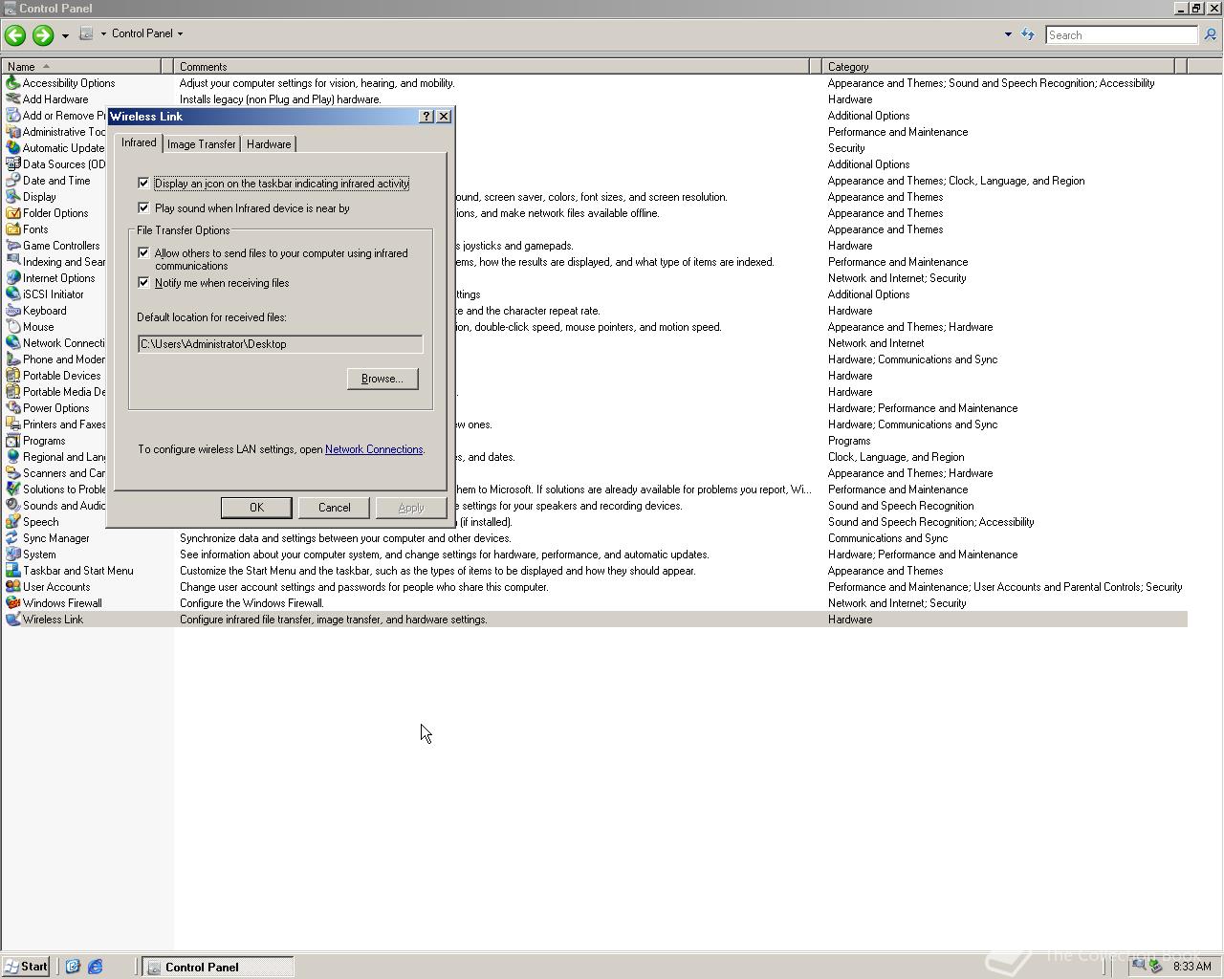This screenshot has height=979, width=1224.
Task: Click the Wireless Link help question button
Action: tap(426, 117)
